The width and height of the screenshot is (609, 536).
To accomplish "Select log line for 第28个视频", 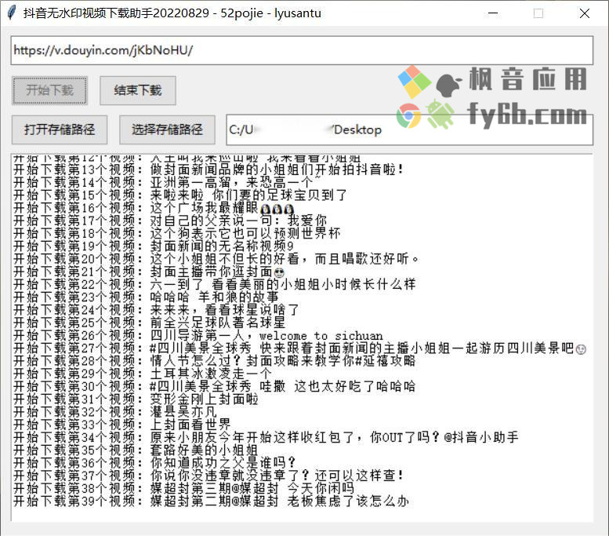I will (x=215, y=361).
